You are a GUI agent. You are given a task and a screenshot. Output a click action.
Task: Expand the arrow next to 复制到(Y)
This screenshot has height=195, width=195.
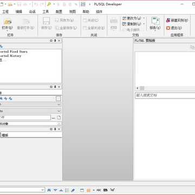tap(144, 24)
